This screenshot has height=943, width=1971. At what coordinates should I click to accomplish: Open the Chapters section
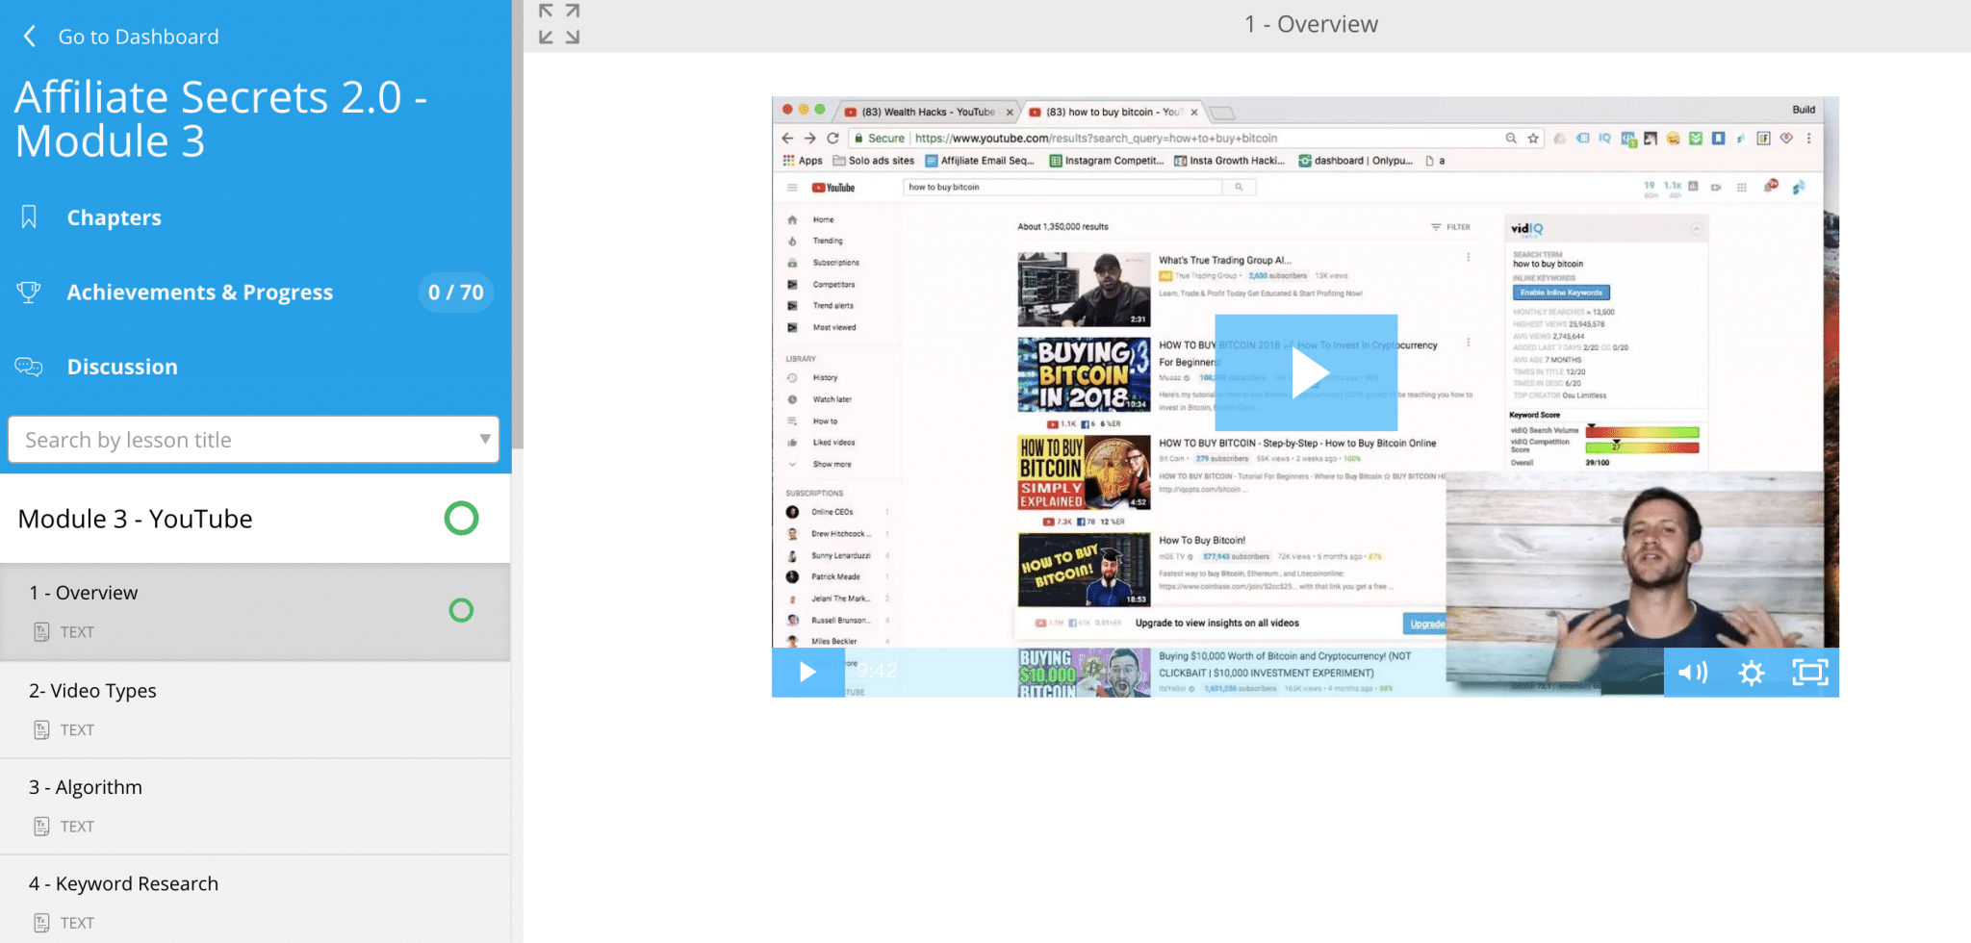click(114, 217)
